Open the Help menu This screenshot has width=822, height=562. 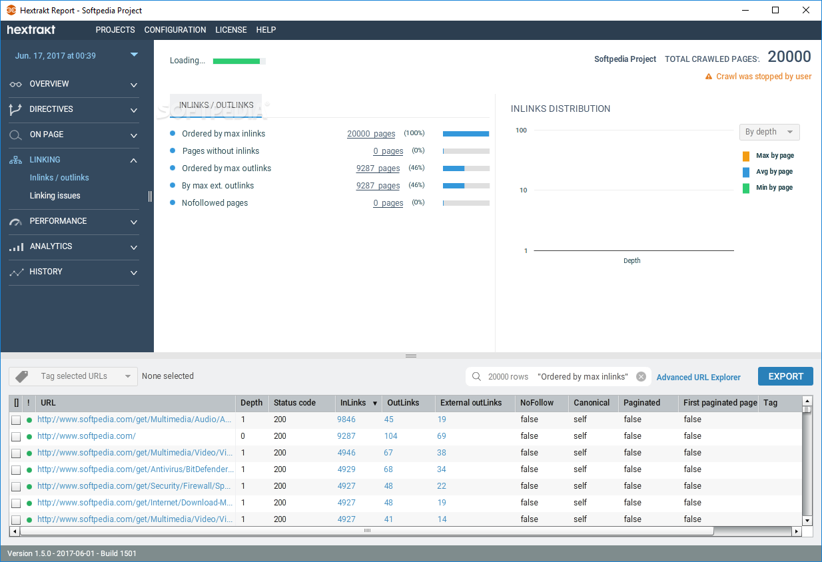tap(266, 30)
